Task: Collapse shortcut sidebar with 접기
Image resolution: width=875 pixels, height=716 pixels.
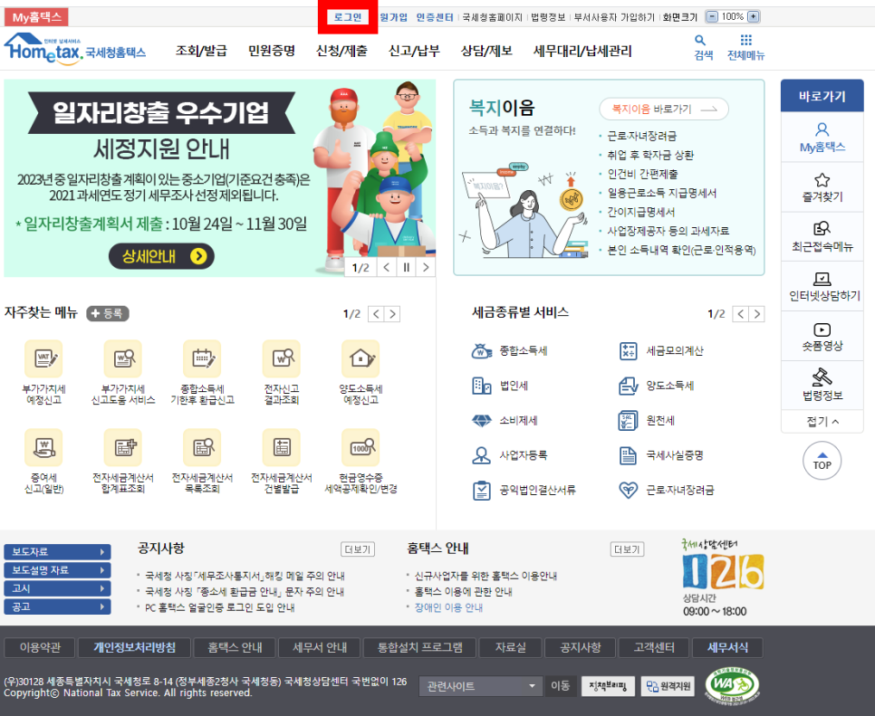Action: 822,422
